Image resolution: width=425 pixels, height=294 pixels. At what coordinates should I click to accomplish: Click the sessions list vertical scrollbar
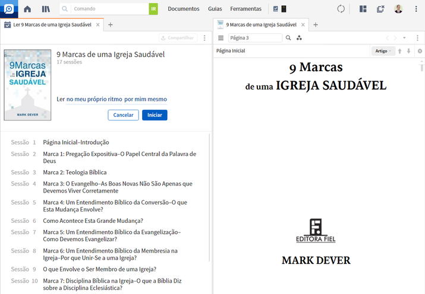(x=209, y=197)
